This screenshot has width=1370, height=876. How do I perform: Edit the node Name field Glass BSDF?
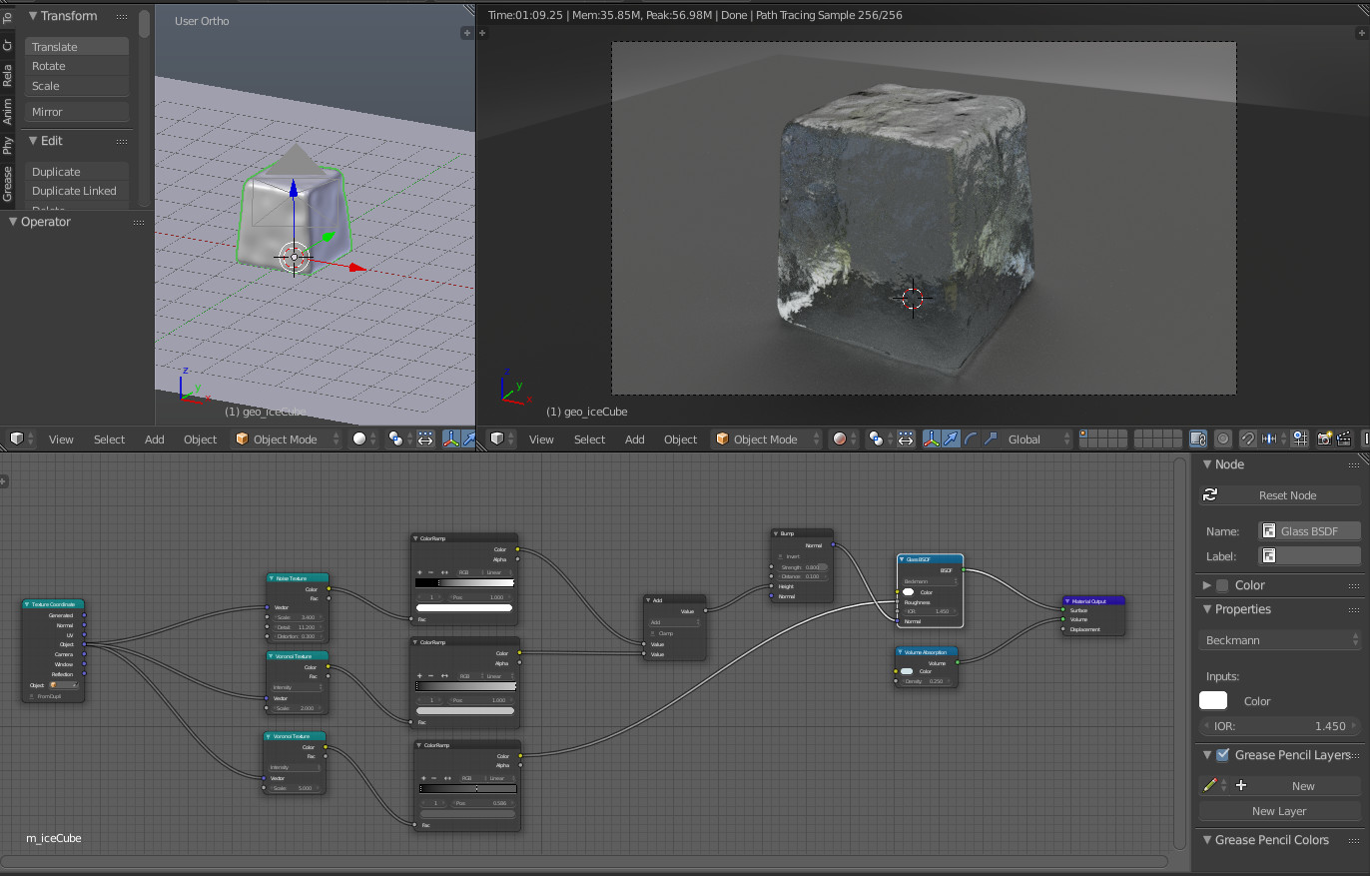tap(1308, 531)
